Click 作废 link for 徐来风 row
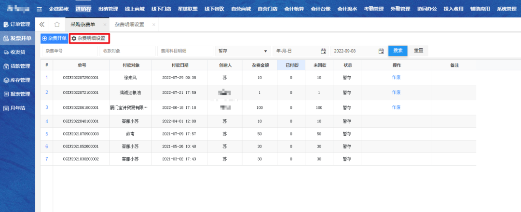The image size is (521, 212). coord(396,77)
